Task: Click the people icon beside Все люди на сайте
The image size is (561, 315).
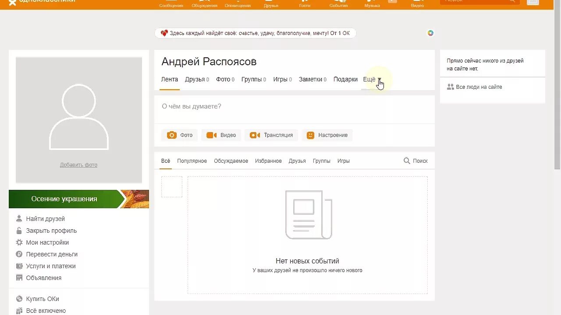Action: coord(451,87)
